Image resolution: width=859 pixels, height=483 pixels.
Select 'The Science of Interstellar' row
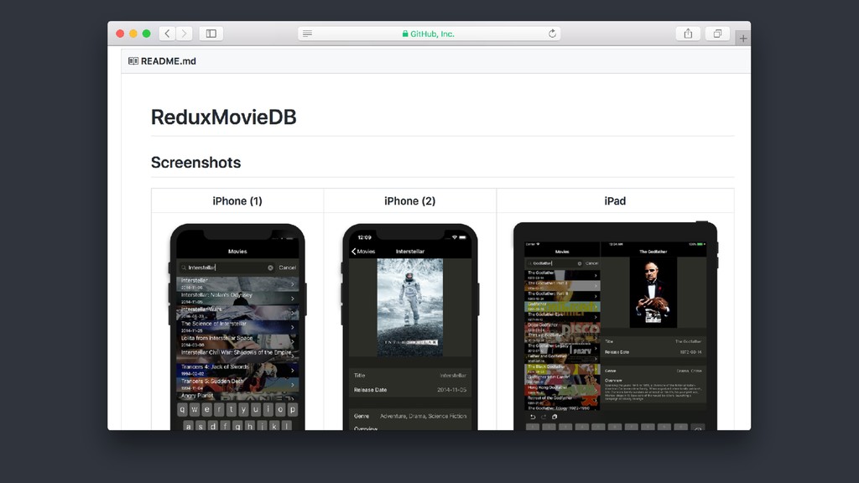[x=237, y=327]
